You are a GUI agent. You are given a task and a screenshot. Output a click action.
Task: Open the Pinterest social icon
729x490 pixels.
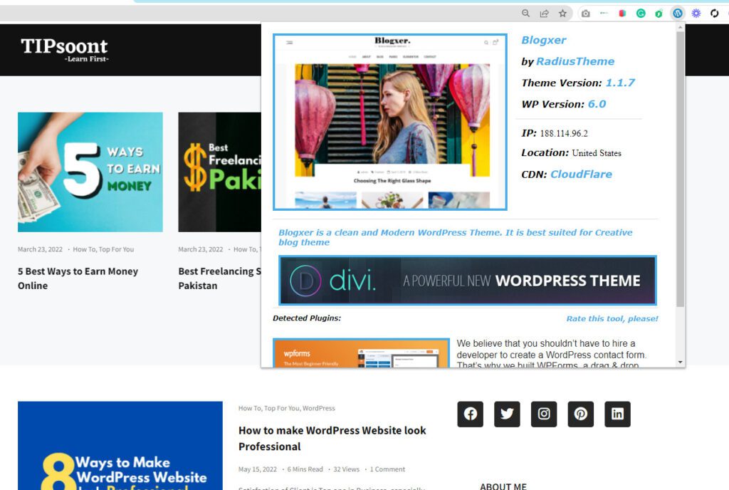[x=581, y=414]
